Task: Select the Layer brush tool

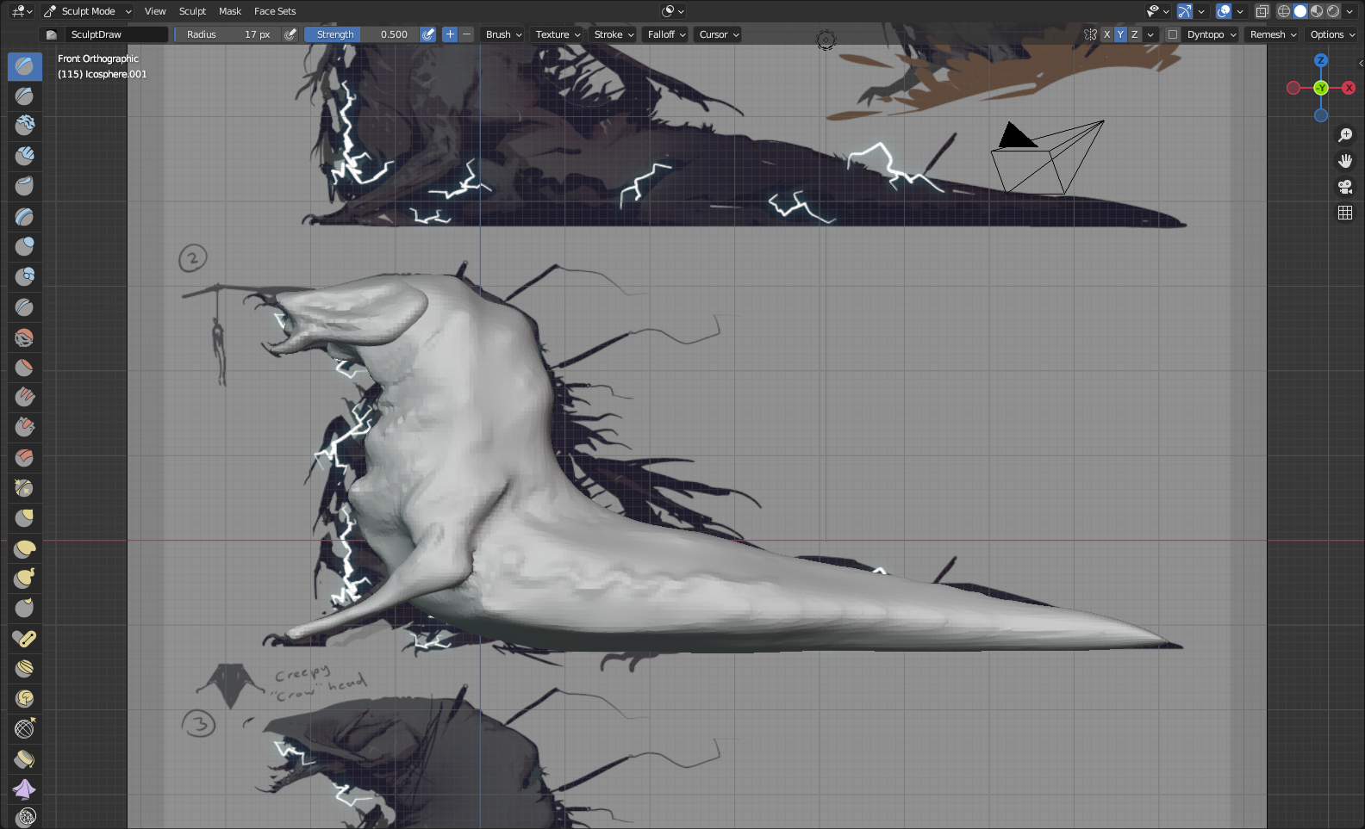Action: click(x=25, y=217)
